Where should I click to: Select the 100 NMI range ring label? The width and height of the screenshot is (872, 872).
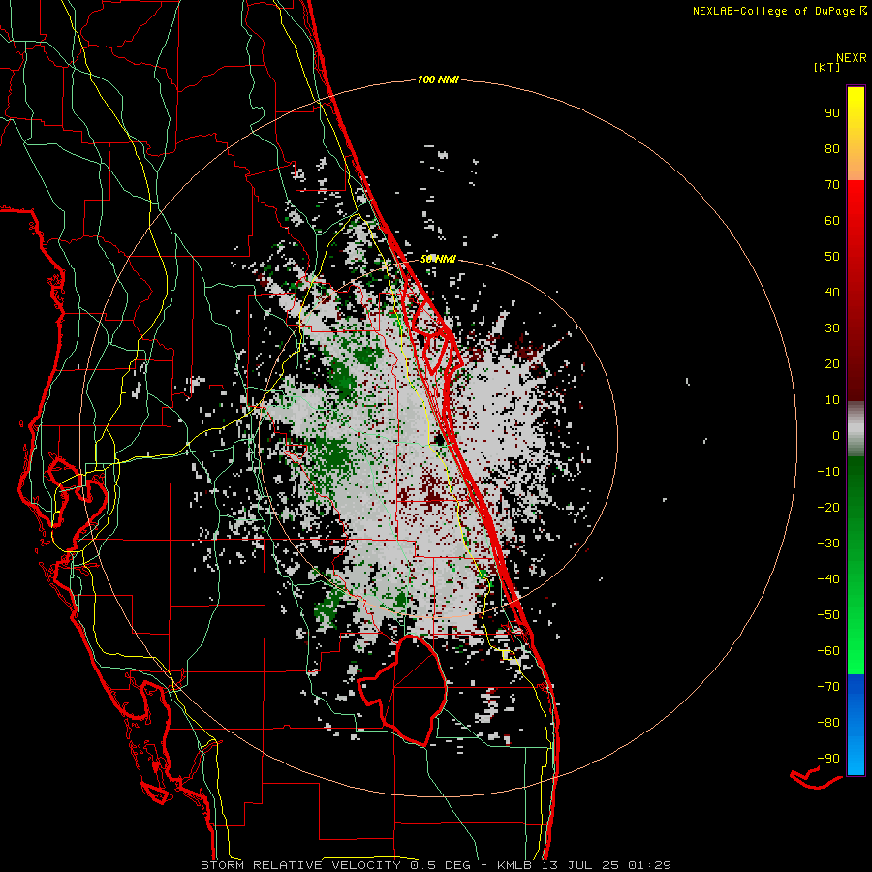pyautogui.click(x=438, y=80)
